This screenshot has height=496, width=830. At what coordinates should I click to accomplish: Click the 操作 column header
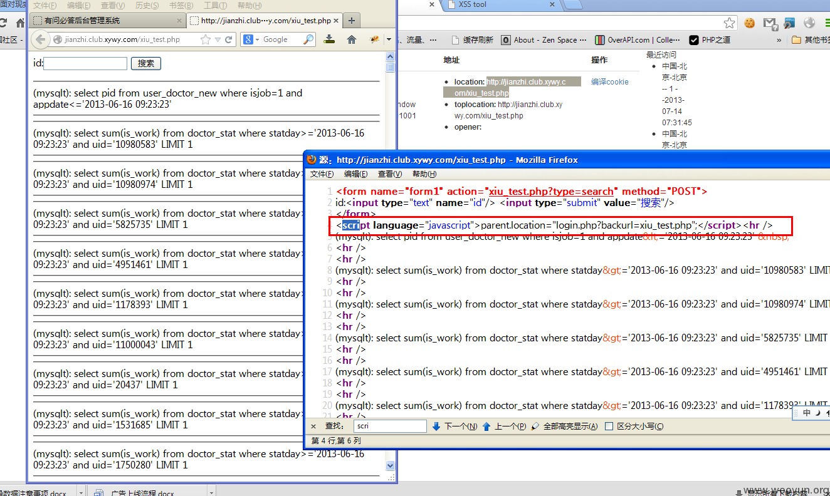coord(599,60)
